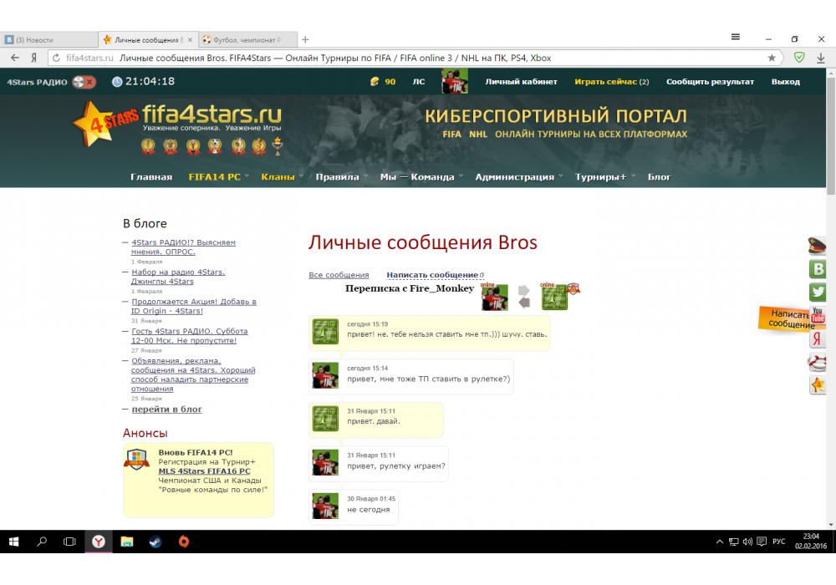Click the lifebuoy help sidebar icon
The width and height of the screenshot is (836, 585).
[x=818, y=362]
